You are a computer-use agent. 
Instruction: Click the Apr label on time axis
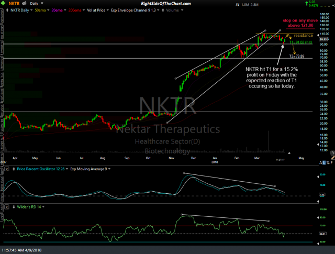pyautogui.click(x=15, y=158)
